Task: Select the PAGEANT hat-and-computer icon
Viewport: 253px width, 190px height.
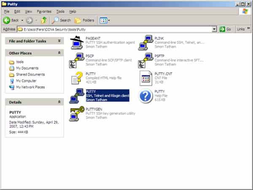Action: (77, 43)
